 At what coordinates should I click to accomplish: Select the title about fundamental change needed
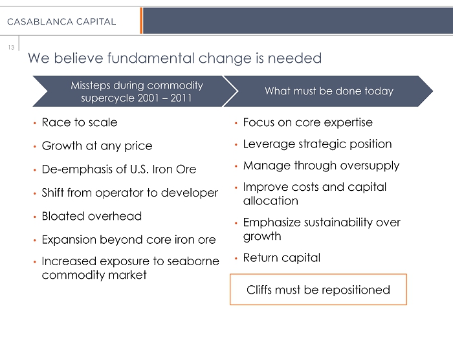pos(175,59)
